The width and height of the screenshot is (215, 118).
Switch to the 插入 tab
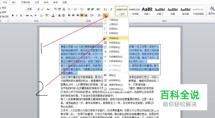(14, 2)
